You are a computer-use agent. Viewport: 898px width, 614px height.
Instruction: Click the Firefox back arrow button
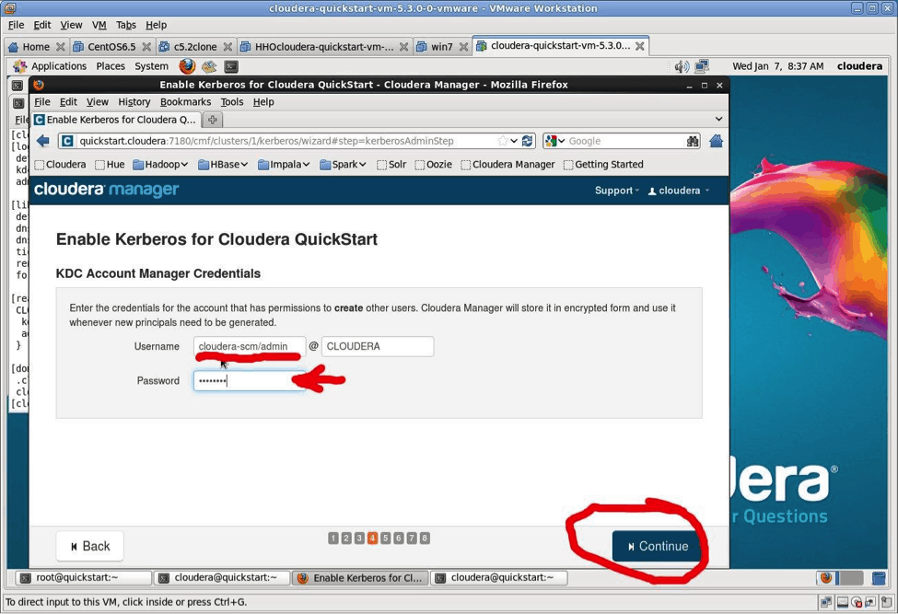pos(42,141)
